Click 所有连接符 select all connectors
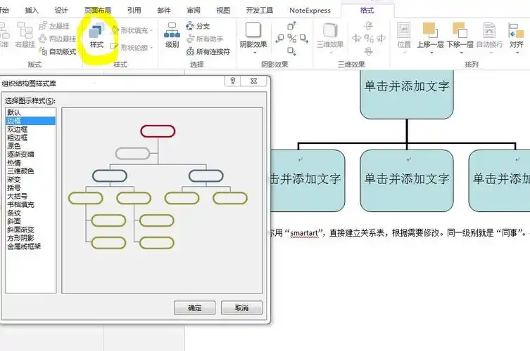 [208, 51]
